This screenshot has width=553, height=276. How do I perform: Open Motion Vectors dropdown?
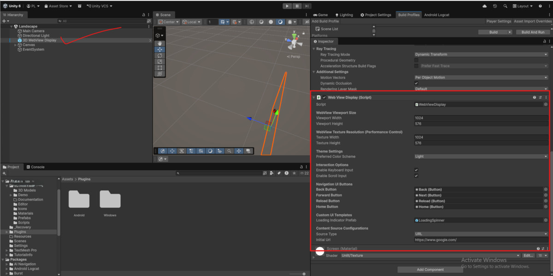coord(481,77)
